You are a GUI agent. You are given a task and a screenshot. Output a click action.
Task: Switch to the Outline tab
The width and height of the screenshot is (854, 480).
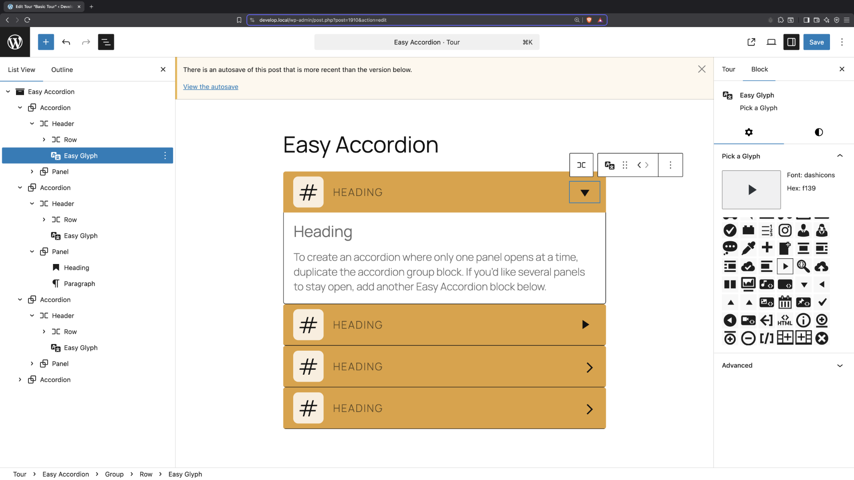pyautogui.click(x=62, y=70)
